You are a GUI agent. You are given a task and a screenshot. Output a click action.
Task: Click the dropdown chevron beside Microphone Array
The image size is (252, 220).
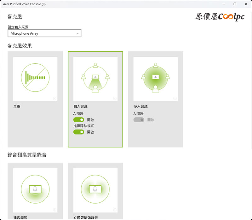pos(77,33)
